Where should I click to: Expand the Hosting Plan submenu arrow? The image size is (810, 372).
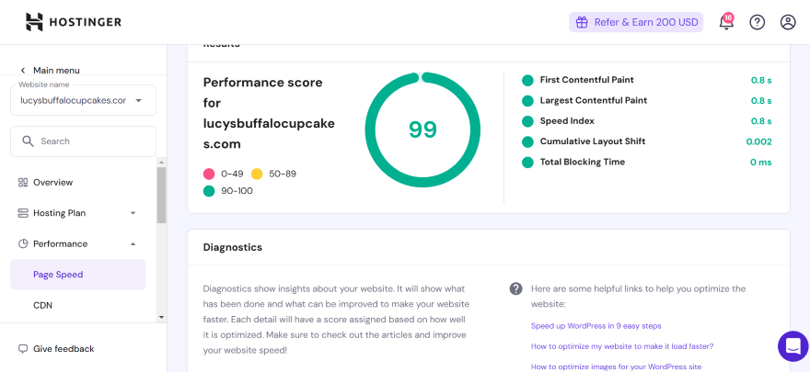(x=133, y=213)
